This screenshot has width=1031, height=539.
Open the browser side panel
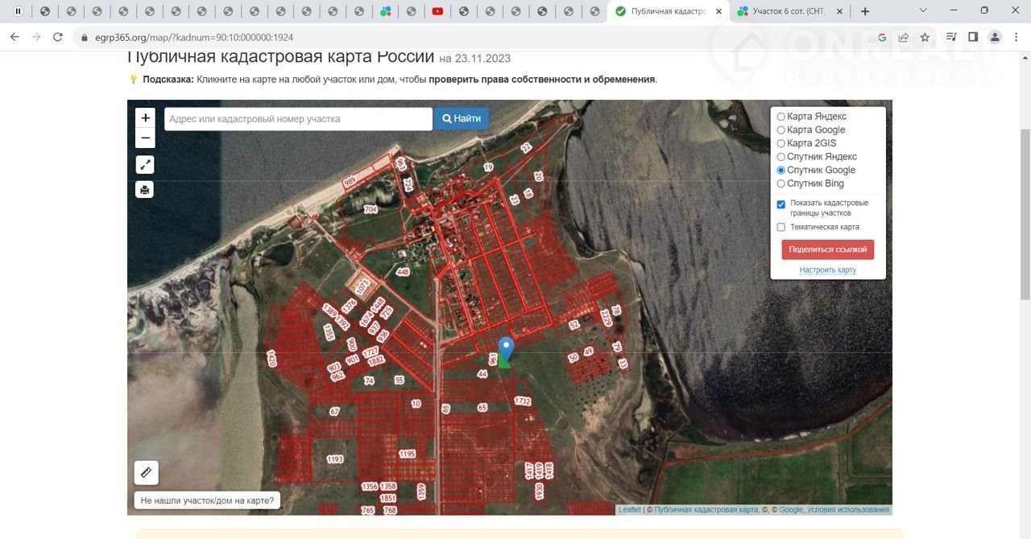pos(973,37)
